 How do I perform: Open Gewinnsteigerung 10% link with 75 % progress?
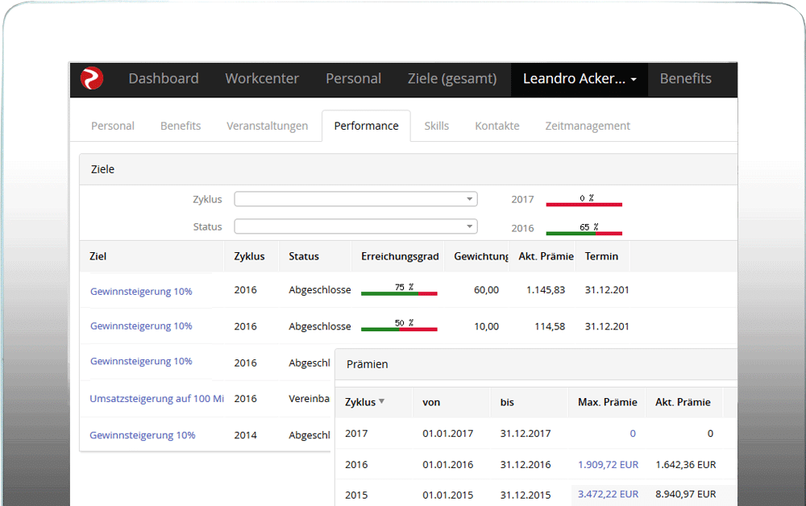141,291
